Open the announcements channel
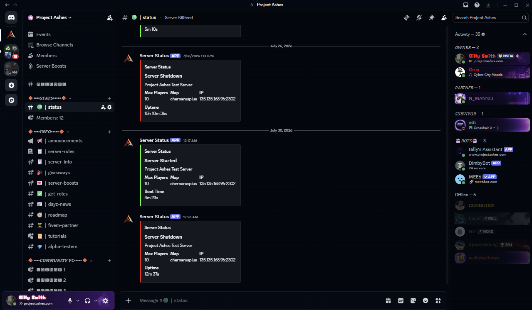 pos(69,141)
